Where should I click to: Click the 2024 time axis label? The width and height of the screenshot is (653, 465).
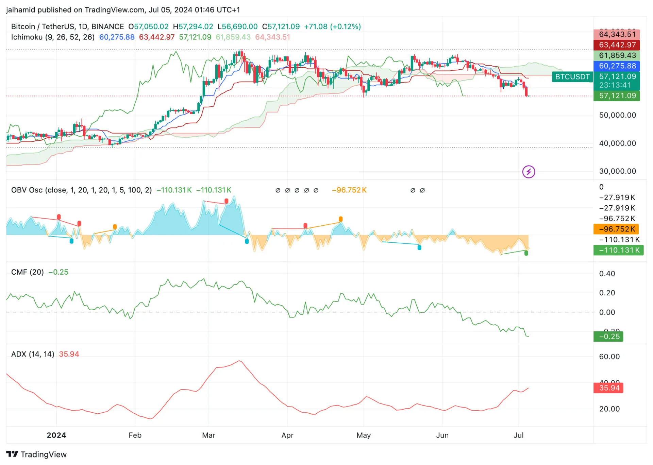(56, 435)
